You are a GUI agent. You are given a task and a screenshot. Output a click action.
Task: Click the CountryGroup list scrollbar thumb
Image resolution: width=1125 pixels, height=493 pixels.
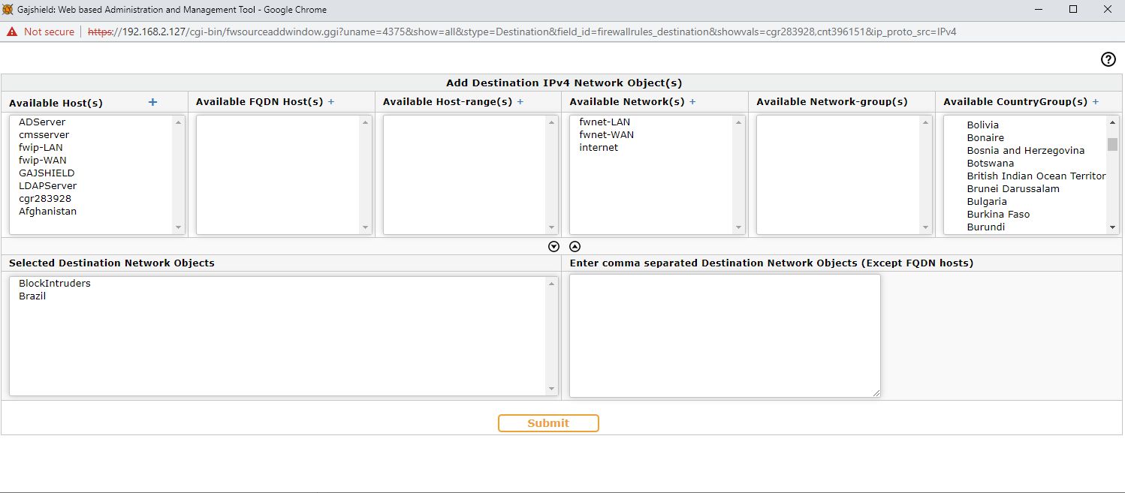tap(1112, 144)
